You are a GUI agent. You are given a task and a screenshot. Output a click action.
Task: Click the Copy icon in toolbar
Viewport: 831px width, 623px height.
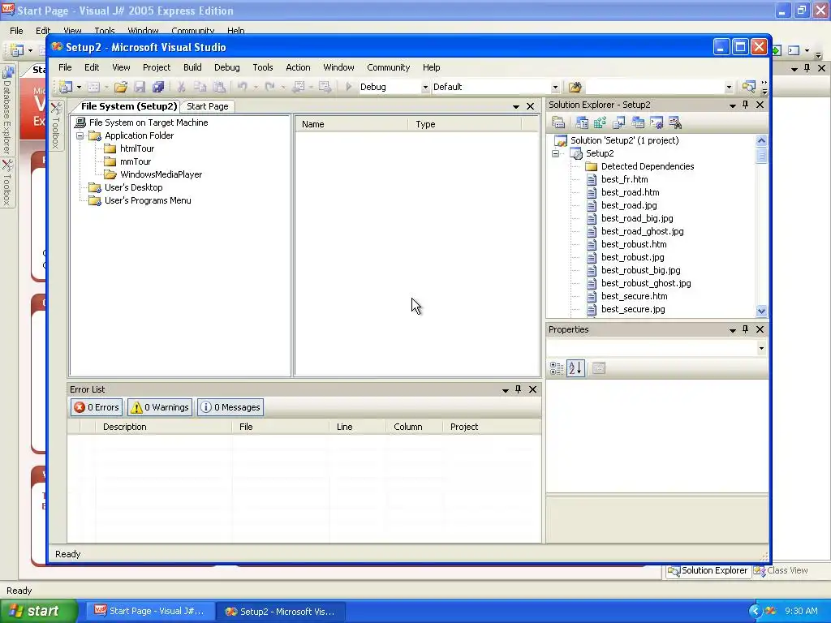[x=200, y=87]
